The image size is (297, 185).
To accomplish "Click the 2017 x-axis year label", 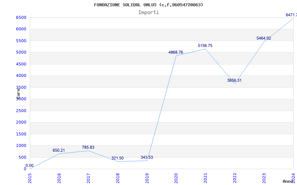I will point(88,178).
